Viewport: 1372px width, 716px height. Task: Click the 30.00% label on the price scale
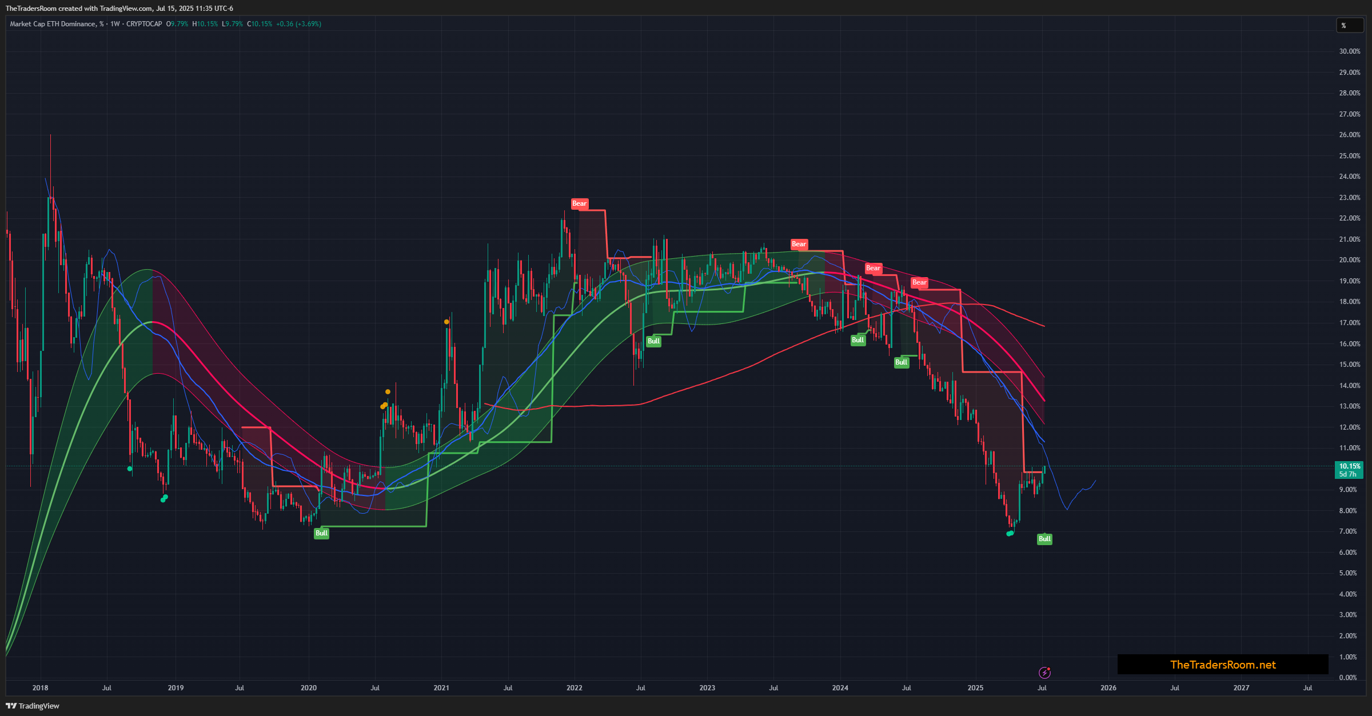1349,51
